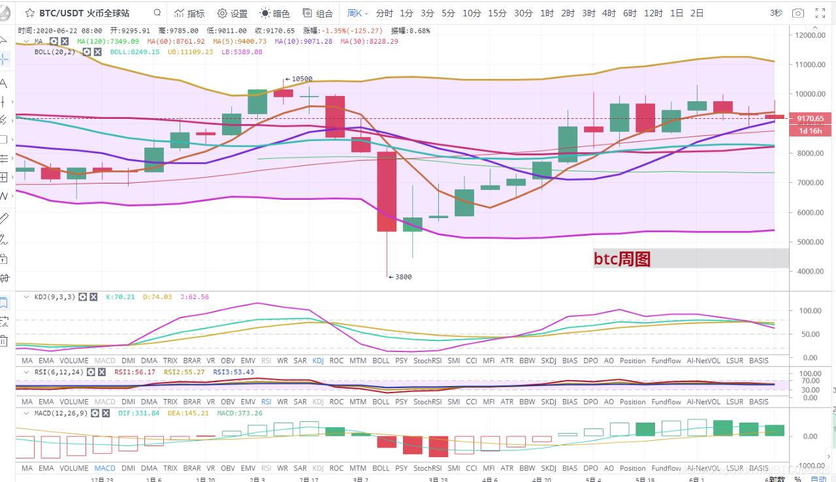Image resolution: width=836 pixels, height=482 pixels.
Task: Select Fundflow in the RSI panel row
Action: tap(666, 402)
